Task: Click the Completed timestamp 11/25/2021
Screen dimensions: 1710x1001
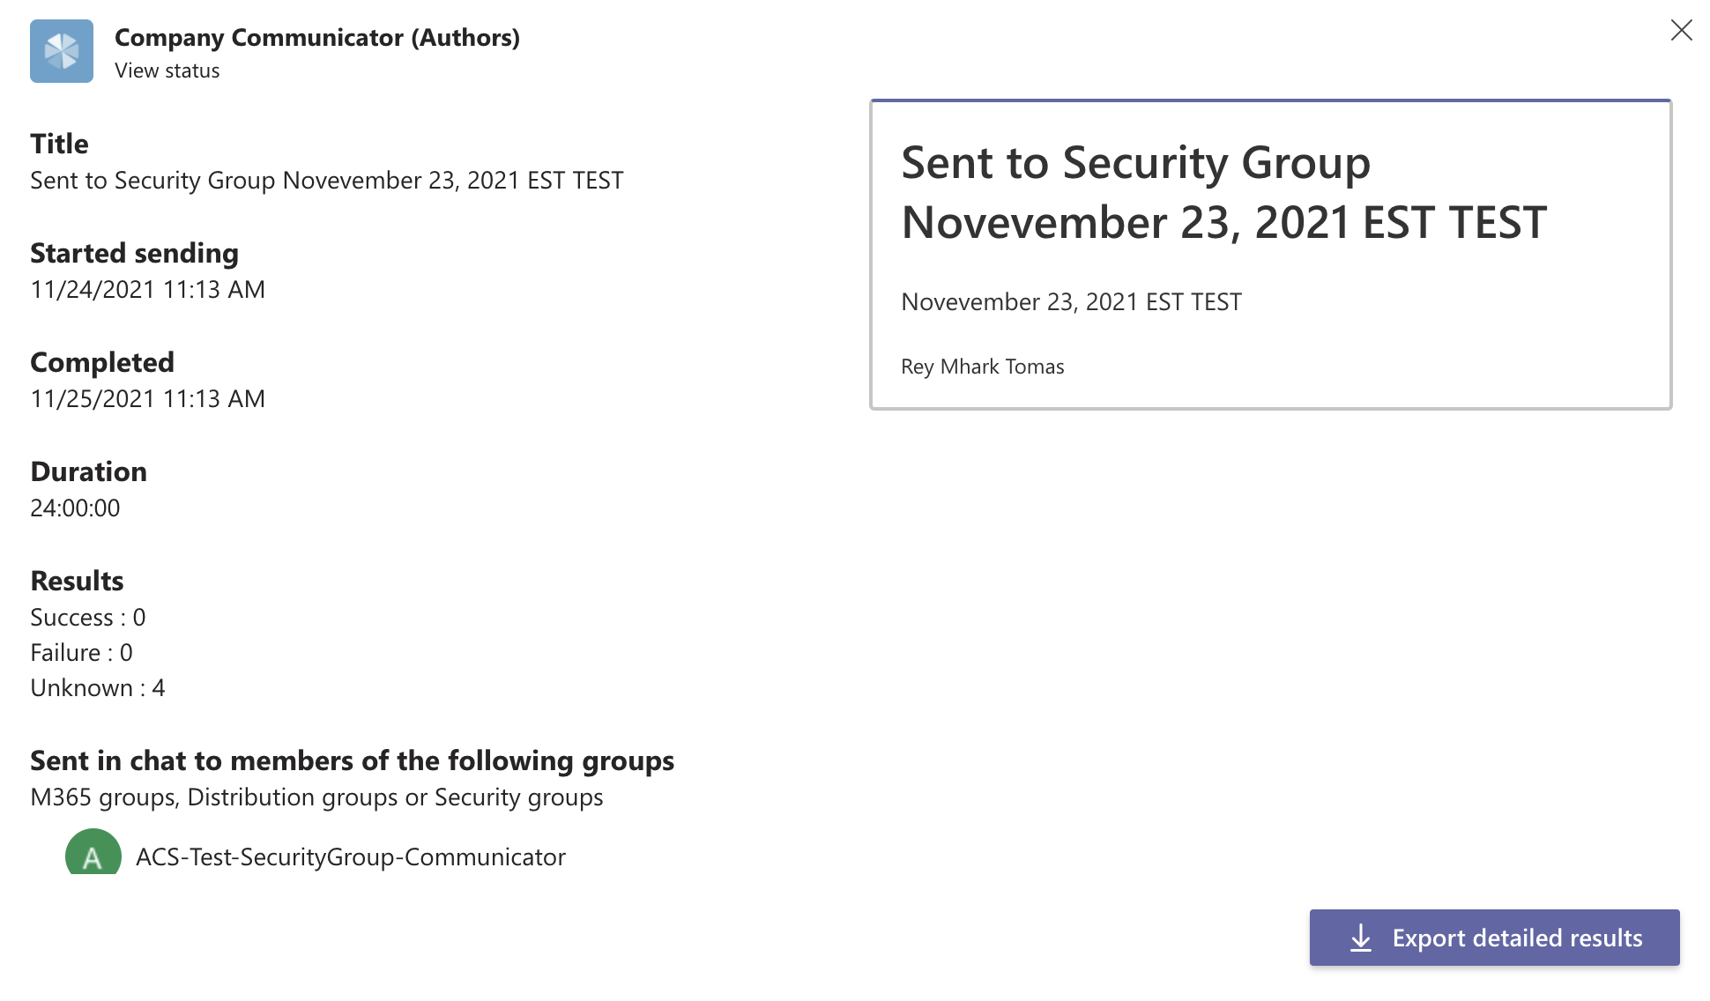Action: [147, 398]
